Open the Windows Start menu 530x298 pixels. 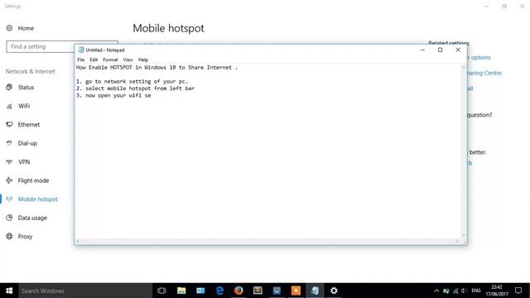(x=9, y=291)
